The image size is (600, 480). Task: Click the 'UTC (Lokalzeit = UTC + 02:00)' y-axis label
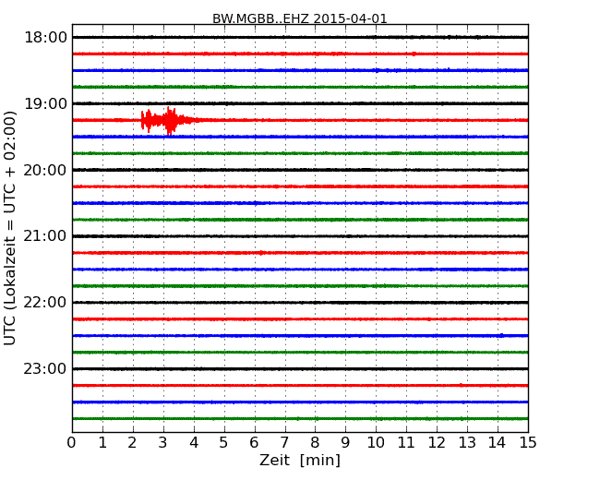click(x=9, y=228)
